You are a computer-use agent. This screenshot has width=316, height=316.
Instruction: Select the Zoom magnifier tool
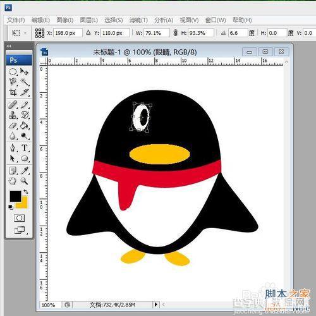(x=25, y=181)
